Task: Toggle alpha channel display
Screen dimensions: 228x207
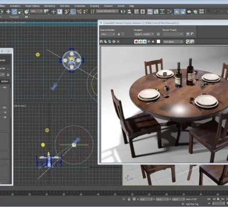Action: point(149,41)
